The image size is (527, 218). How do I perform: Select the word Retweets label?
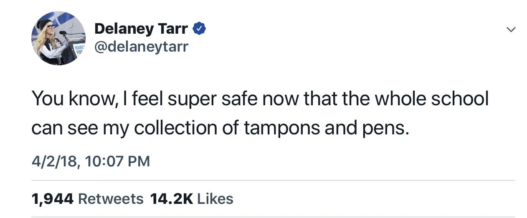coord(111,199)
